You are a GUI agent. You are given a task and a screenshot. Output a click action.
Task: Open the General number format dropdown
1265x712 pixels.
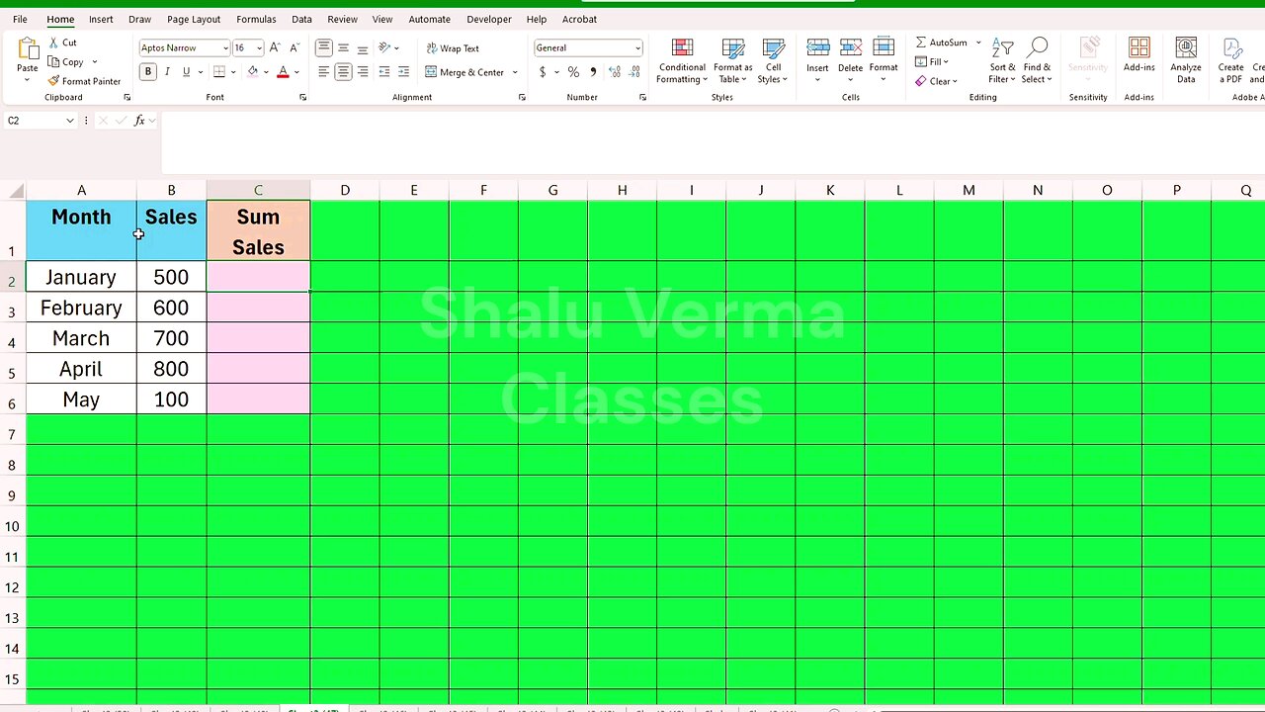click(x=637, y=47)
